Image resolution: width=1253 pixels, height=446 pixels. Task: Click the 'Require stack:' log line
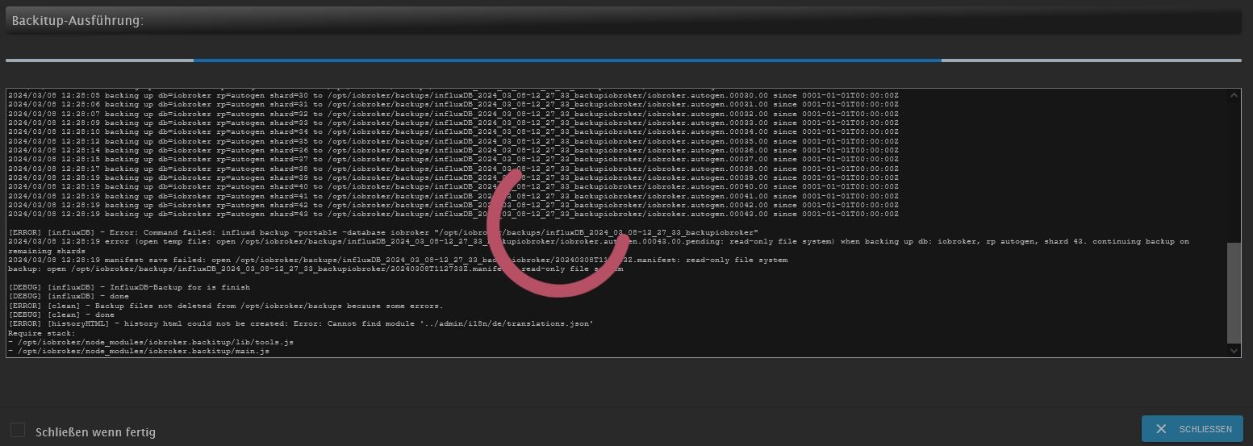[x=41, y=332]
